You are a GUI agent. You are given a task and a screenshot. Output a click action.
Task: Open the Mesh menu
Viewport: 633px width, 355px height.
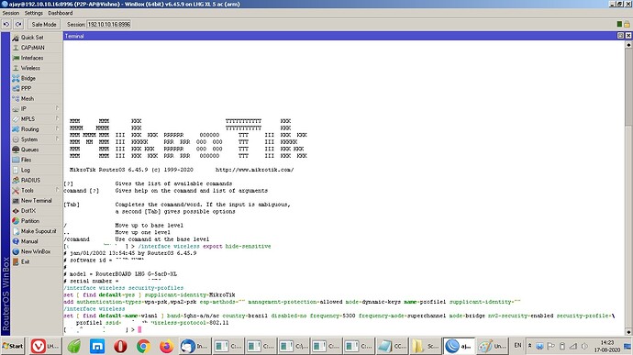pyautogui.click(x=28, y=98)
